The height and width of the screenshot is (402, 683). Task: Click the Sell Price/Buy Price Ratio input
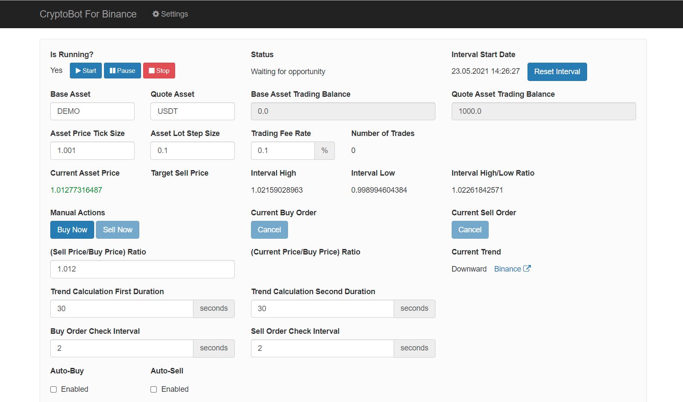point(142,269)
